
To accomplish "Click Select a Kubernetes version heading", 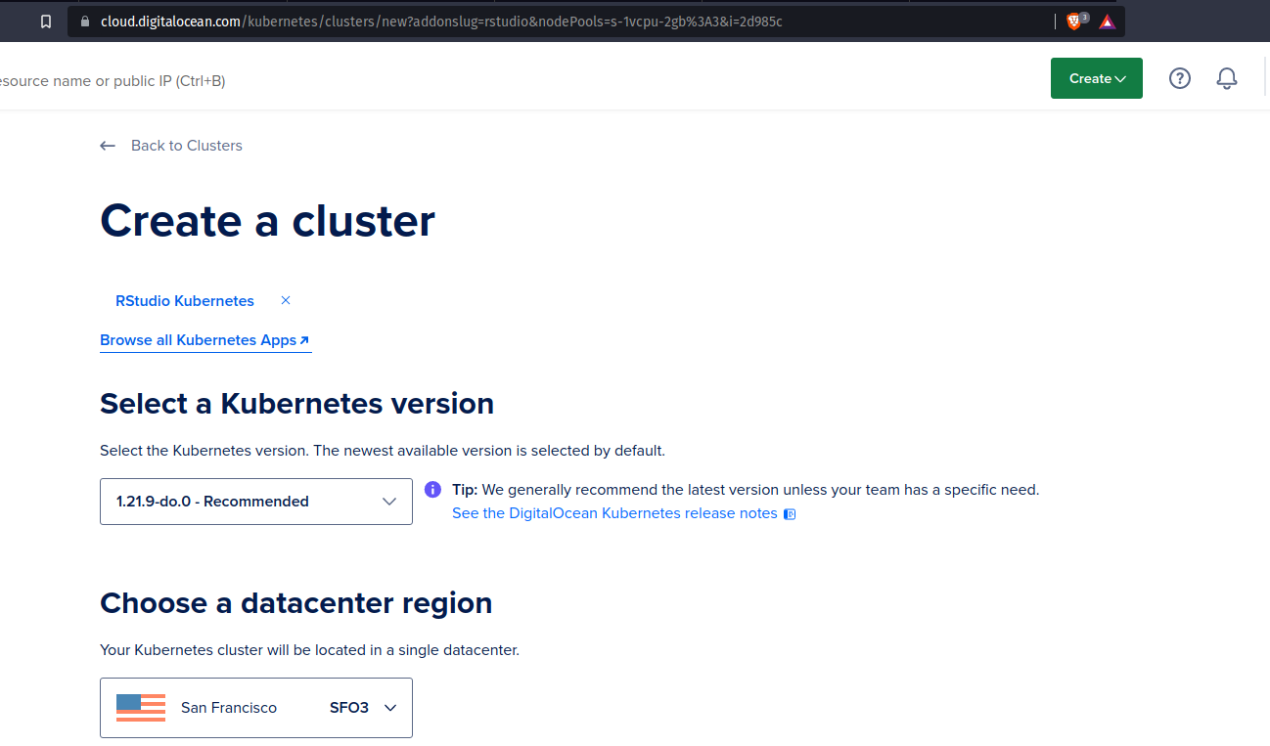I will [296, 404].
